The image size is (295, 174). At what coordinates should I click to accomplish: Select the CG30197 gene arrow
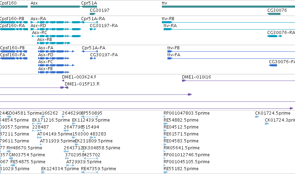[93, 14]
